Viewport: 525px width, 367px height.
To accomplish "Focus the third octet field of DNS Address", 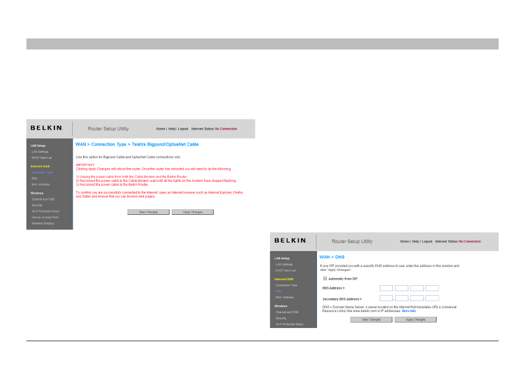I will (x=417, y=288).
